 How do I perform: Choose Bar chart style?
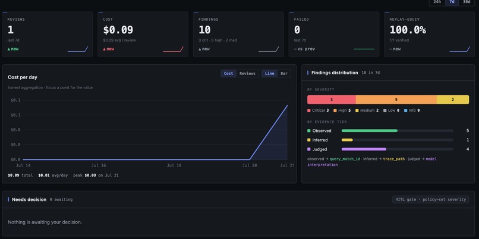pos(284,73)
